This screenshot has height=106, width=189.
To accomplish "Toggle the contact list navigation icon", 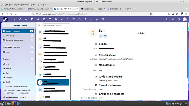I will 39,25.
